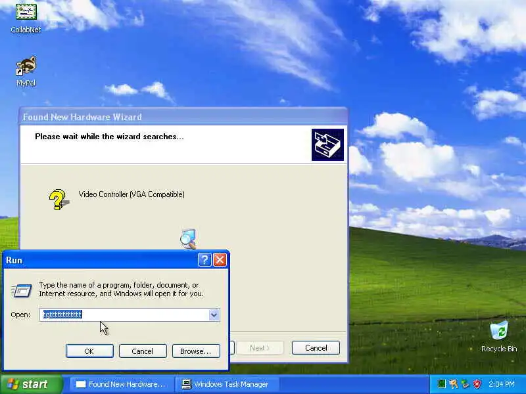Click the green CPU usage tray icon
526x394 pixels.
click(442, 384)
